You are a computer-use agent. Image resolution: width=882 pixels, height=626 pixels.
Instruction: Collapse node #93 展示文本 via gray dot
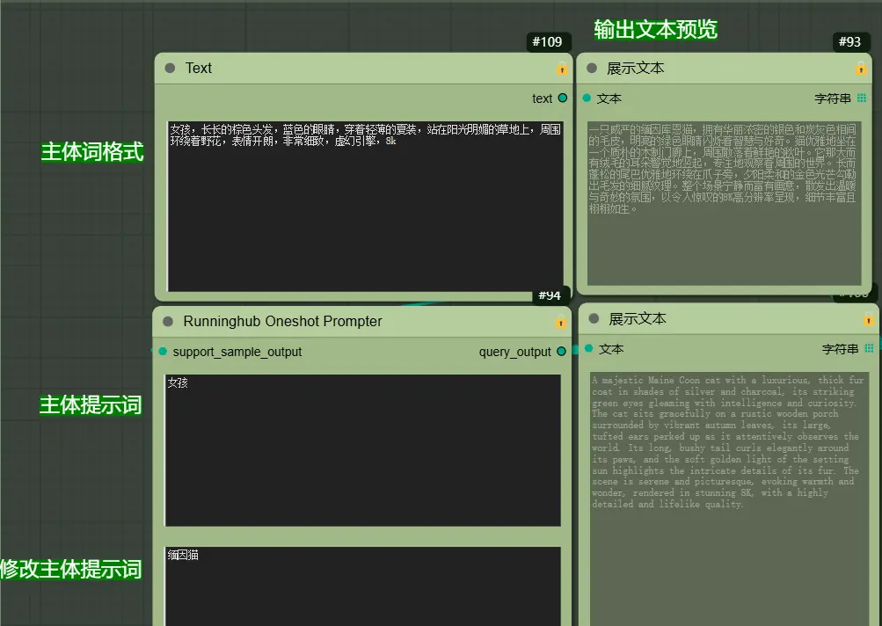592,68
